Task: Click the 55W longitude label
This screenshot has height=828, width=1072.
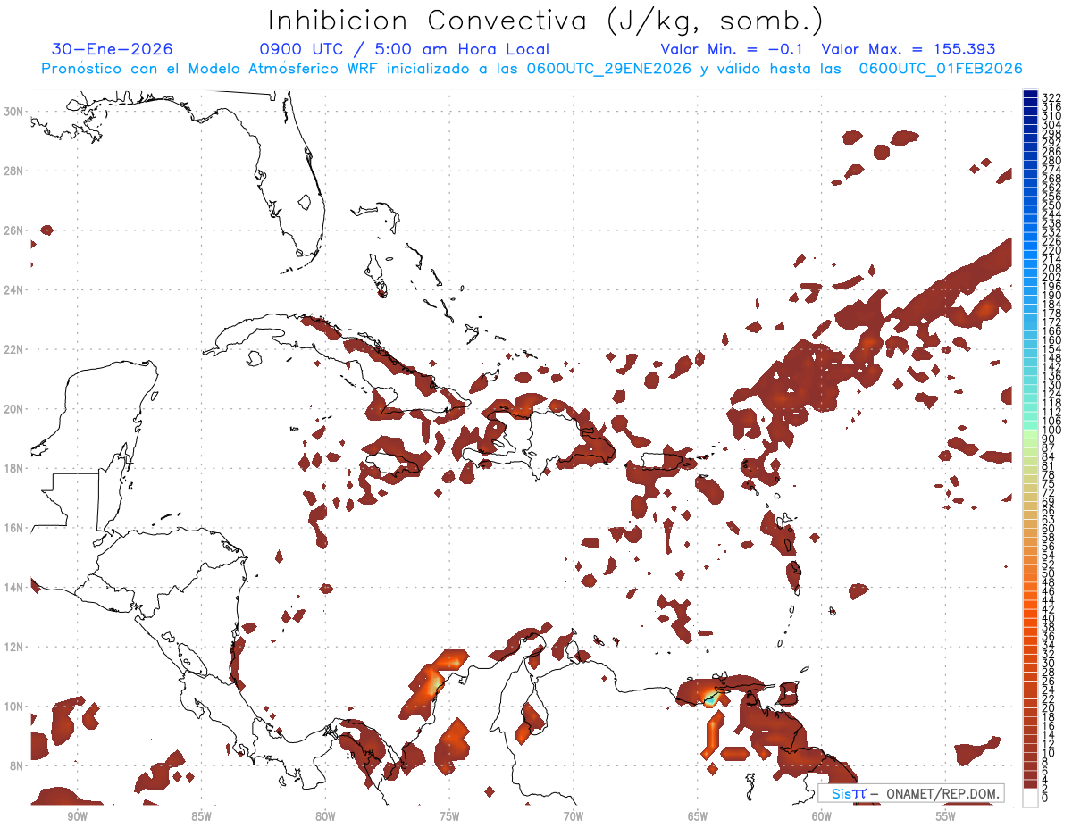Action: pyautogui.click(x=946, y=817)
